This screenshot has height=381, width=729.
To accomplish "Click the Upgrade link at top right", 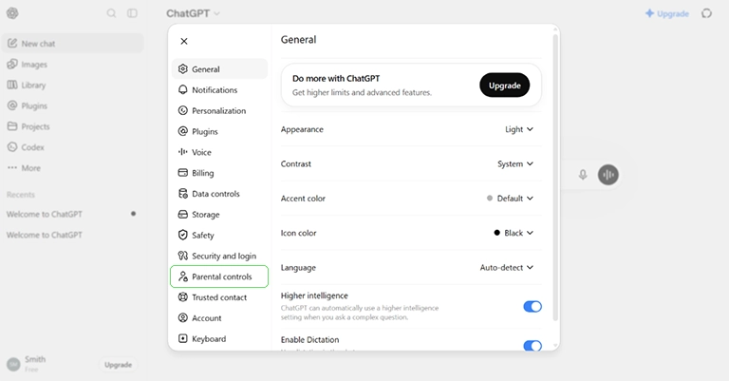I will [667, 13].
